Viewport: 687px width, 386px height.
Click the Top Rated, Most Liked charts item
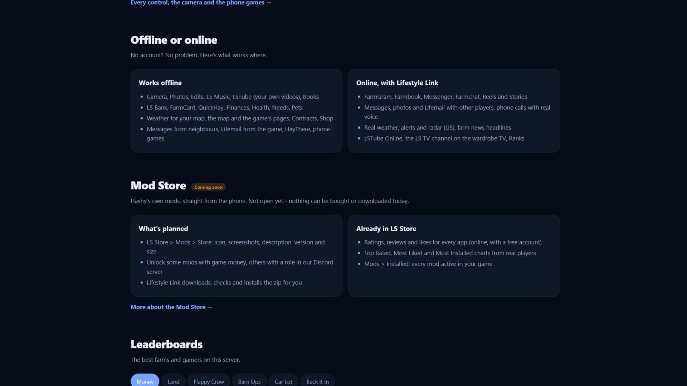pyautogui.click(x=450, y=253)
